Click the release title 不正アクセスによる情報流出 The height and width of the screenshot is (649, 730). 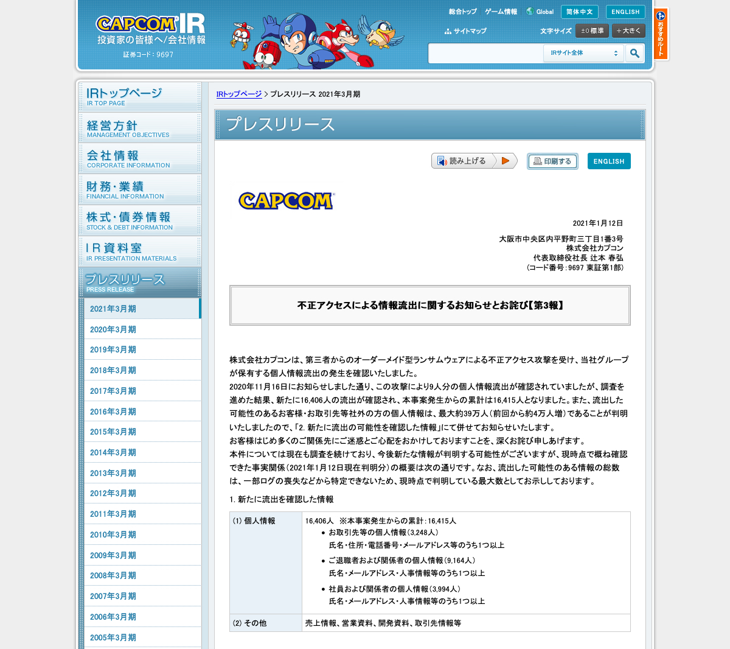pyautogui.click(x=430, y=306)
